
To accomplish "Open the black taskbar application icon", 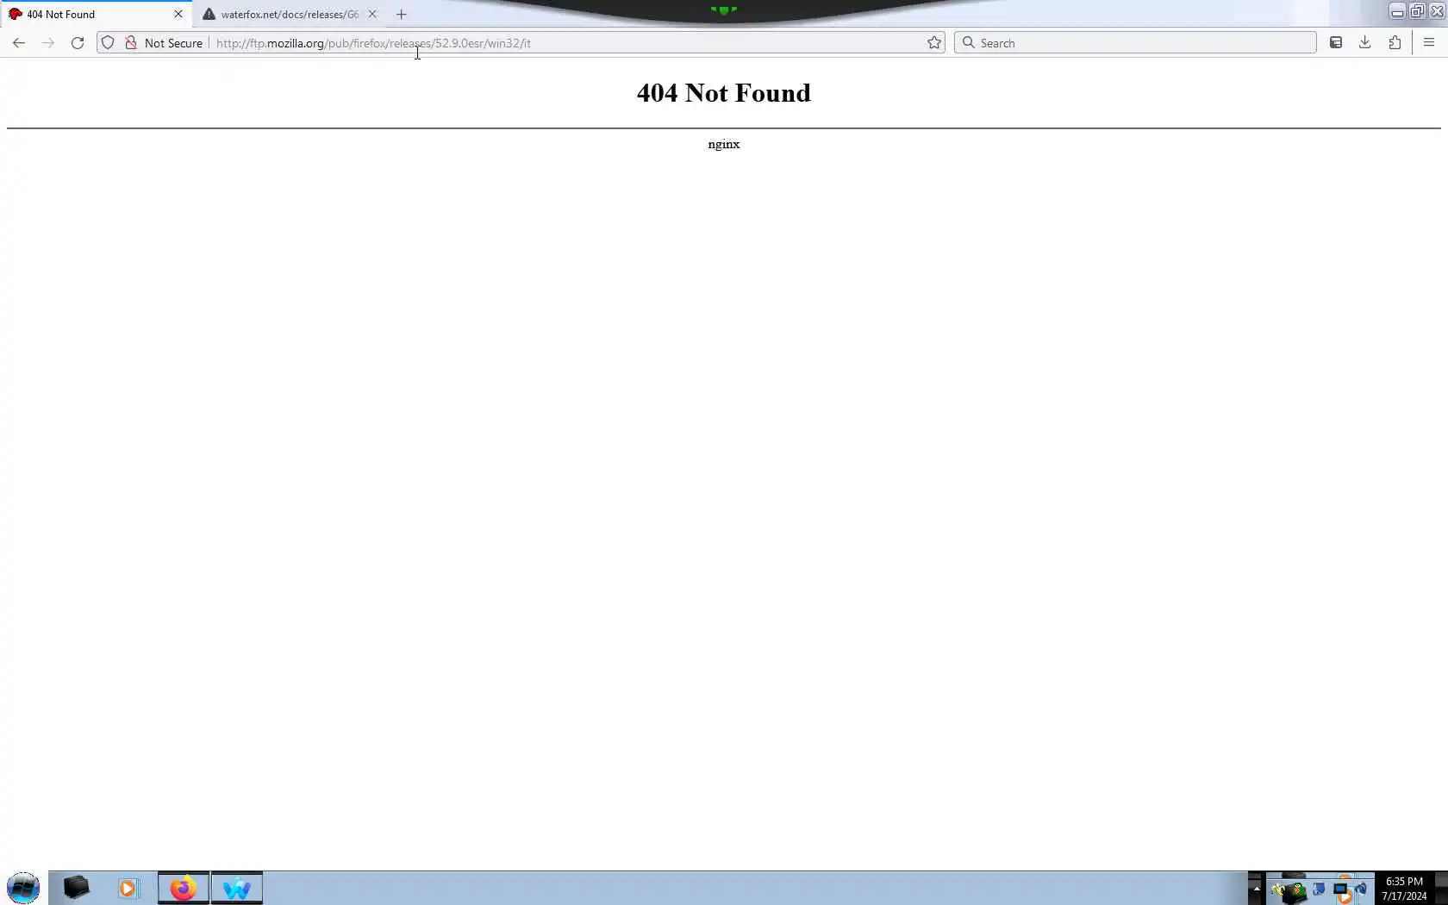I will [x=76, y=888].
